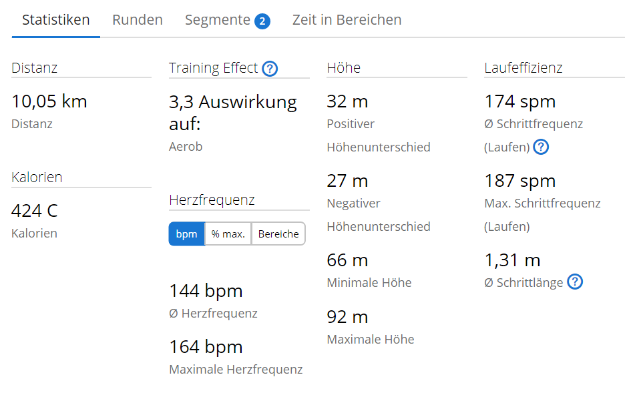The width and height of the screenshot is (637, 405).
Task: Select the 10,05 km distance value
Action: [x=49, y=101]
